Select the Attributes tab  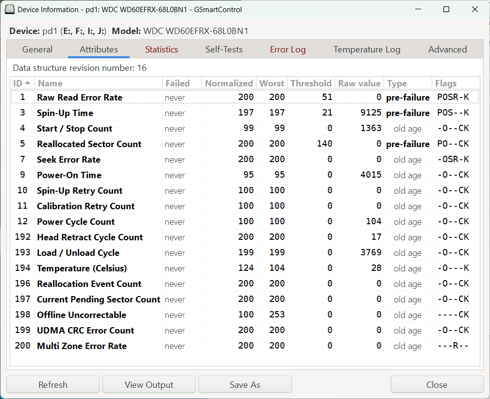(x=99, y=50)
